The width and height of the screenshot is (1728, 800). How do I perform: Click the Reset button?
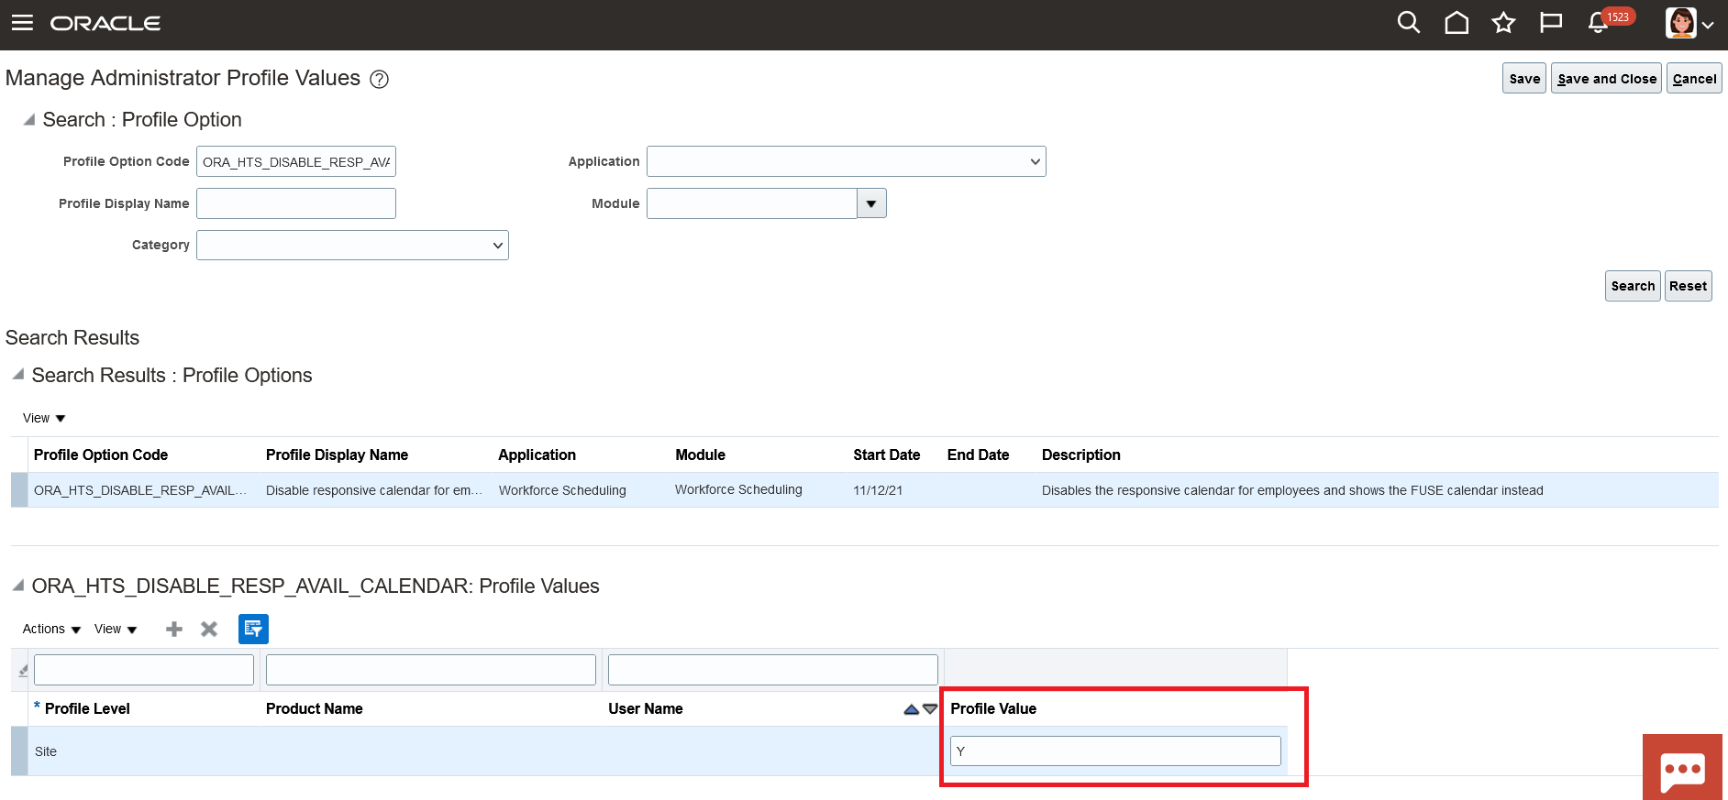tap(1688, 286)
